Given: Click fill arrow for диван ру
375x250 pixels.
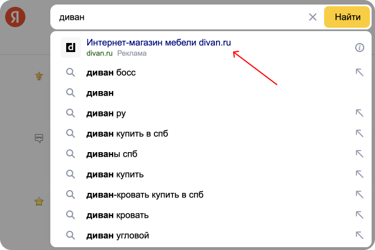Looking at the screenshot, I should pyautogui.click(x=360, y=113).
